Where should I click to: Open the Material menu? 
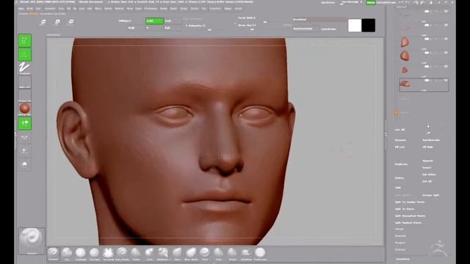coord(119,9)
